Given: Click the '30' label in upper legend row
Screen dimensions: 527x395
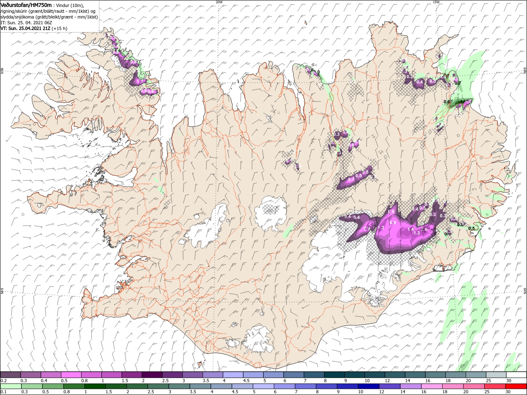Looking at the screenshot, I should click(509, 381).
